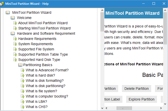Select the Supported Hard Disk Type topic

[x=39, y=60]
